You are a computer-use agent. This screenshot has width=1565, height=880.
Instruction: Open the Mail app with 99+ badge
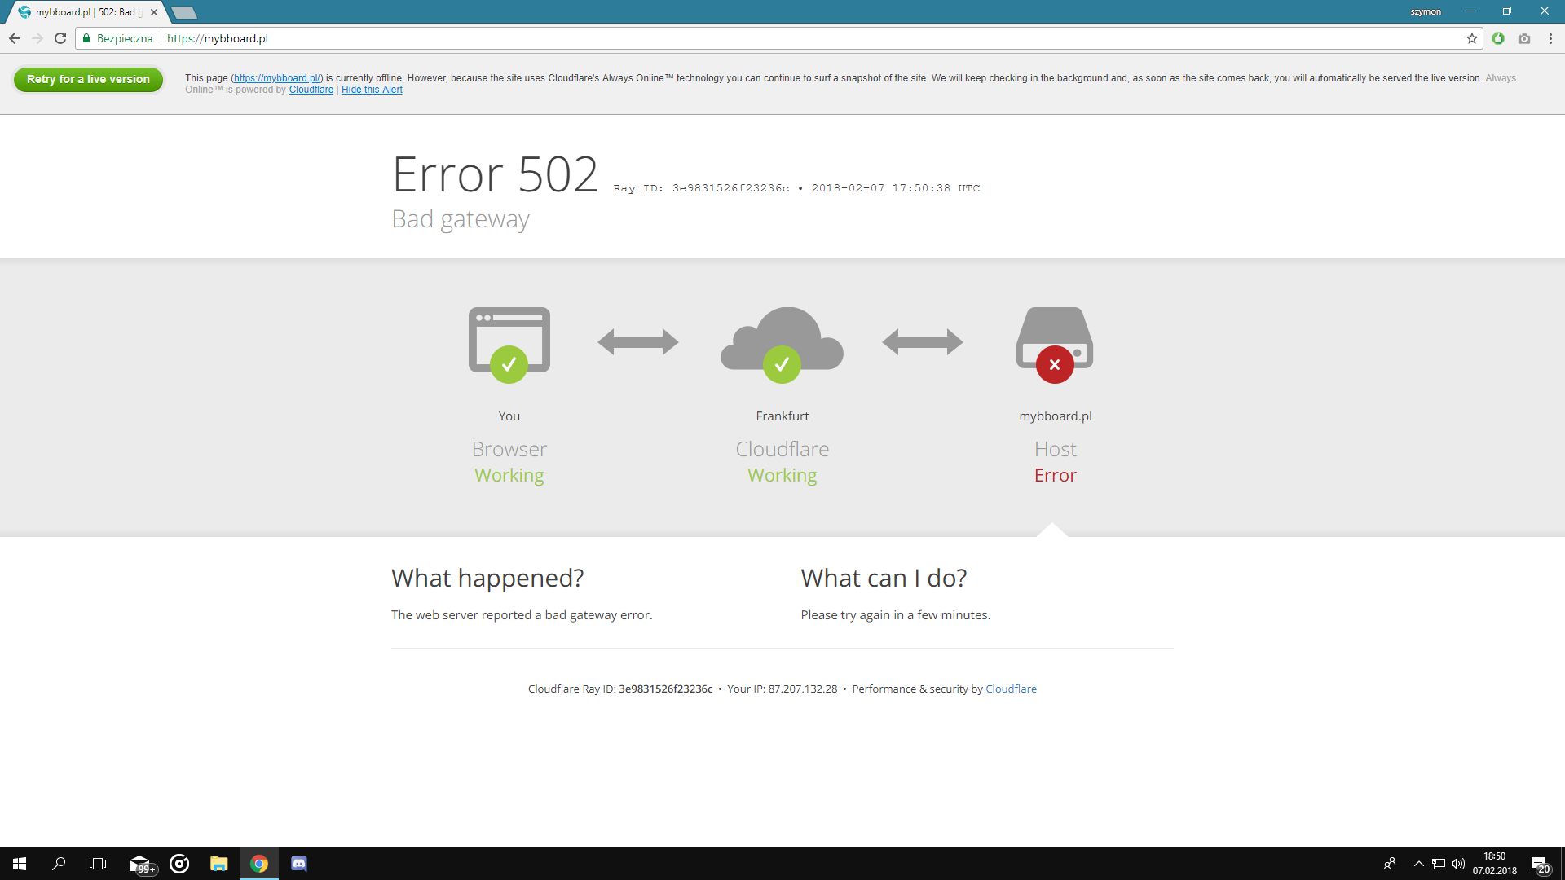point(141,864)
